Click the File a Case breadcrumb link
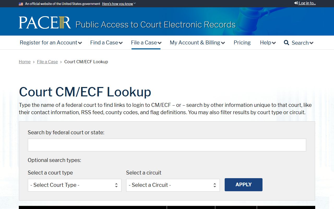 click(x=47, y=62)
